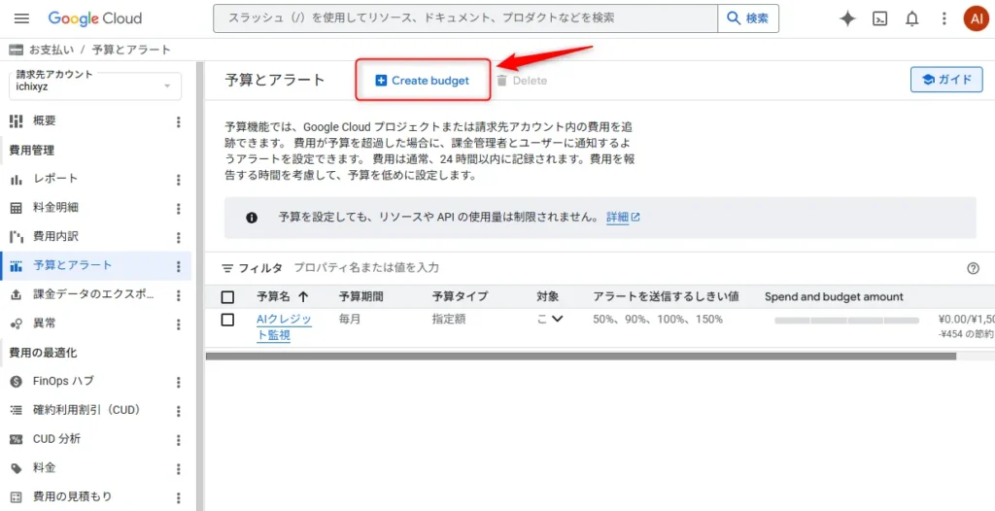The height and width of the screenshot is (511, 995).
Task: Select 費用内訳 in the sidebar
Action: coord(55,236)
